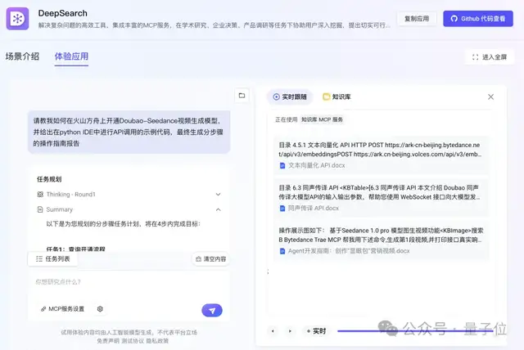Click the send message arrow button
This screenshot has width=524, height=350.
tap(212, 310)
